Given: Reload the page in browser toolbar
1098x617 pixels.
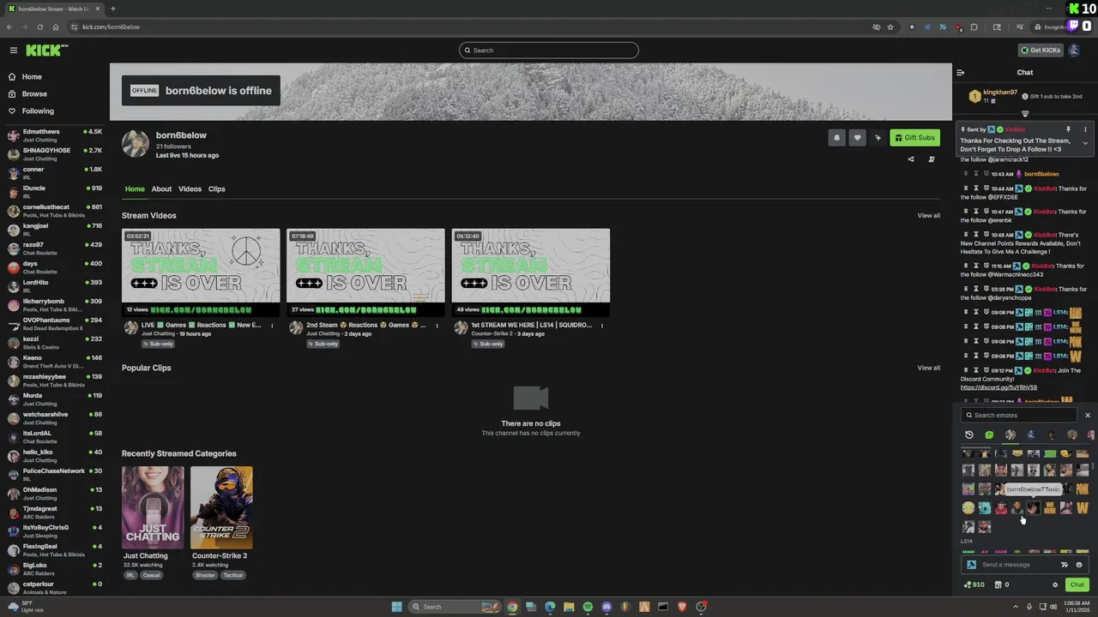Looking at the screenshot, I should coord(40,27).
